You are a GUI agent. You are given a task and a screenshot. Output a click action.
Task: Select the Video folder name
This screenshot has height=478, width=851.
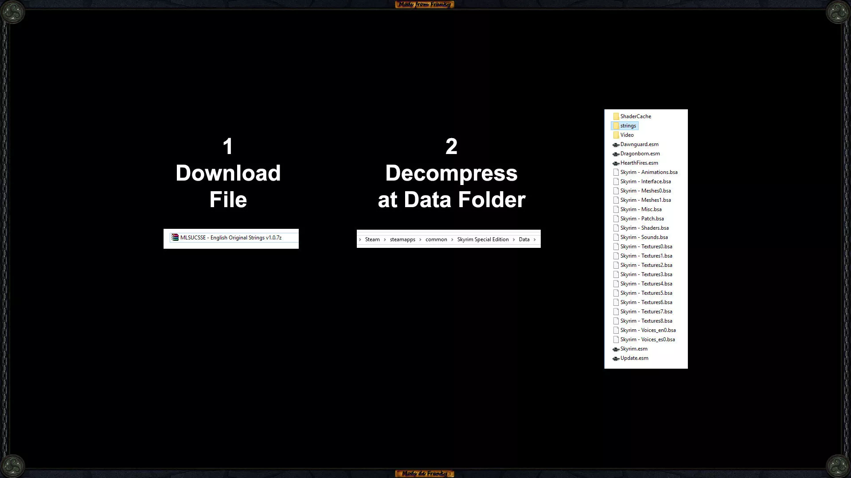click(x=627, y=135)
